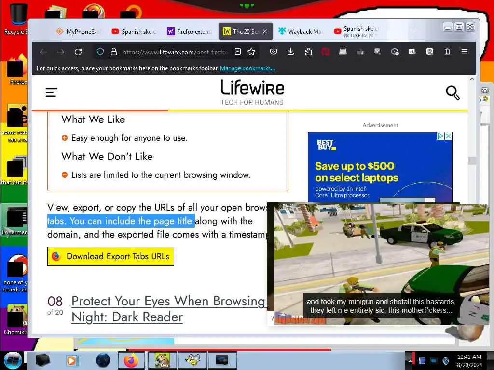Save page to Pocket
Viewport: 494px width, 370px height.
coord(274,52)
